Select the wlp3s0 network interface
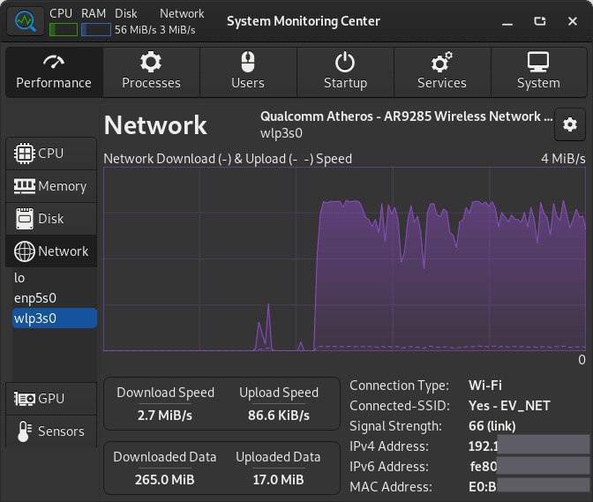This screenshot has width=593, height=502. click(x=55, y=318)
